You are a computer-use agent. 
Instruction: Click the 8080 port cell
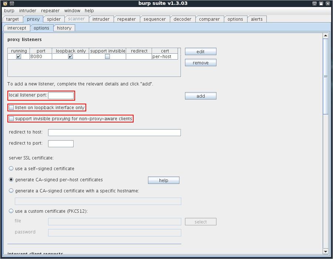41,57
